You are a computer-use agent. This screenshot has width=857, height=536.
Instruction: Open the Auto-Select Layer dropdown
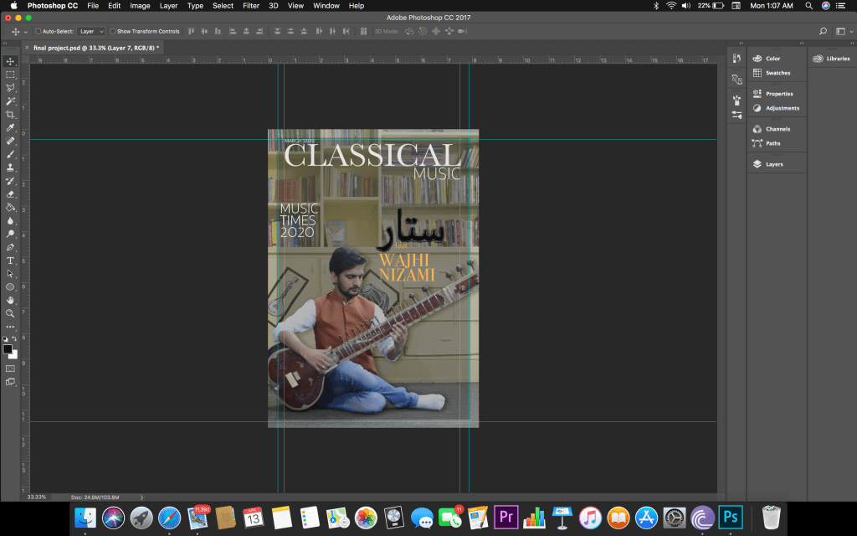point(91,32)
